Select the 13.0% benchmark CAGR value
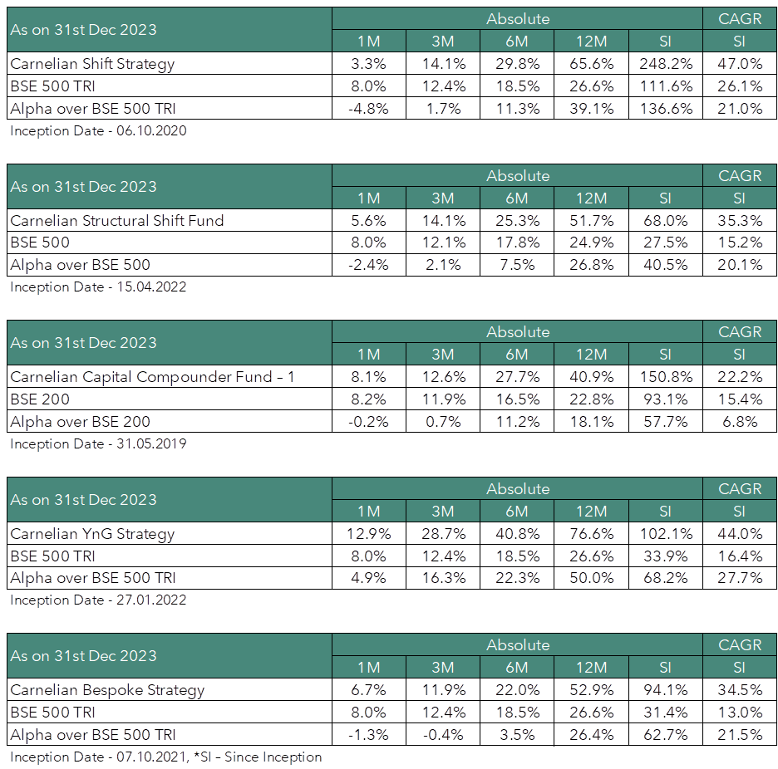The width and height of the screenshot is (778, 769). click(x=740, y=713)
